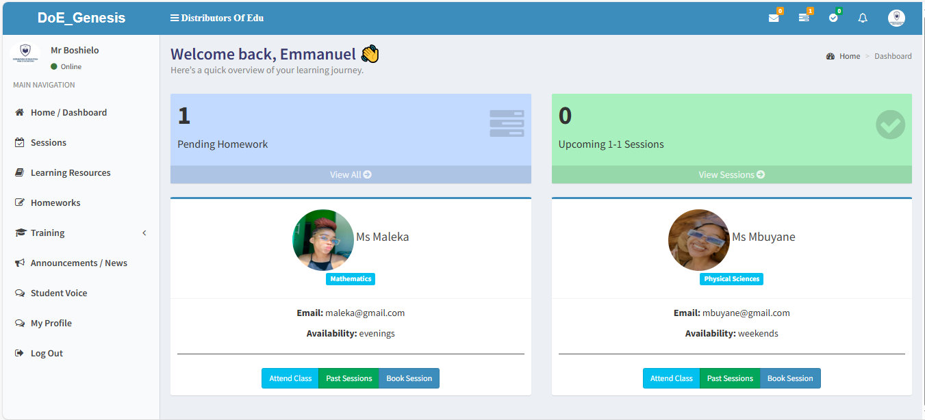Go to Learning Resources in sidebar

[70, 172]
